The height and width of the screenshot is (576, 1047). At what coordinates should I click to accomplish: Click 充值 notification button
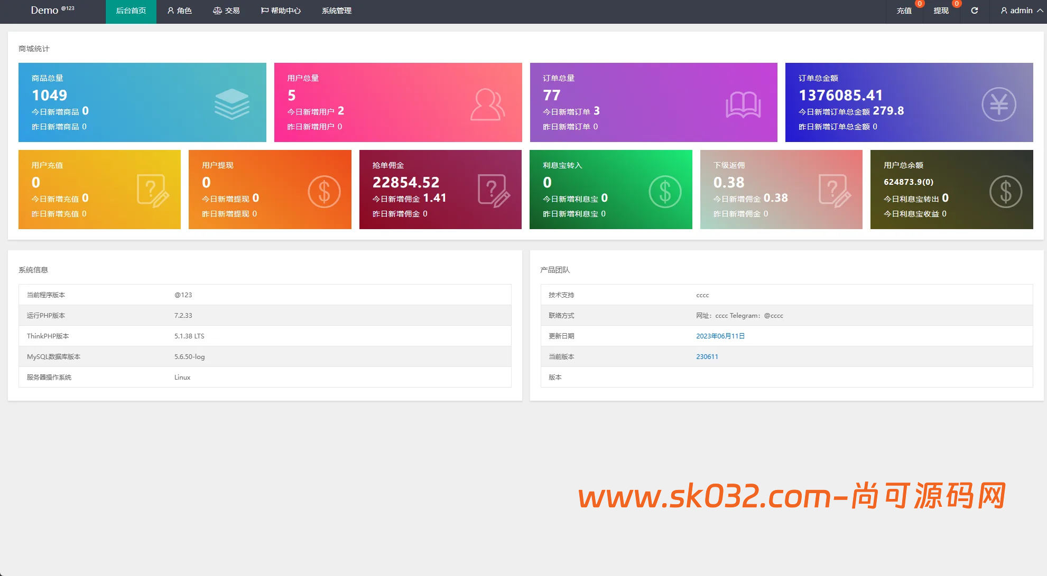coord(904,11)
